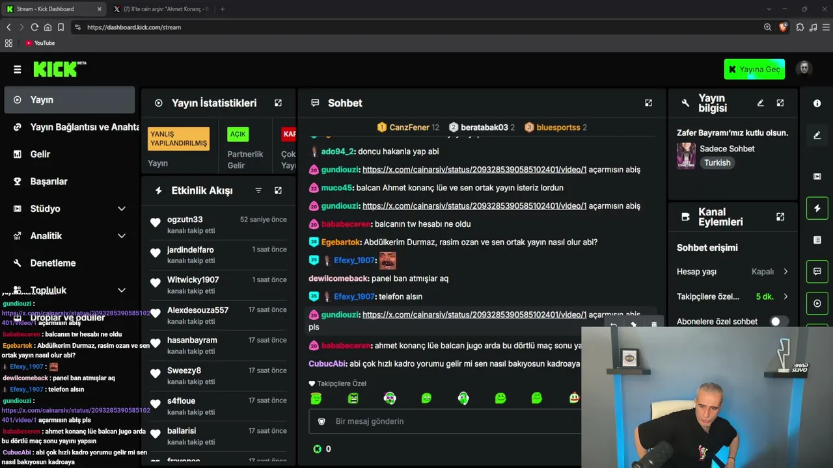Pick the headphone emote with pink accents
The image size is (833, 468).
pos(390,398)
